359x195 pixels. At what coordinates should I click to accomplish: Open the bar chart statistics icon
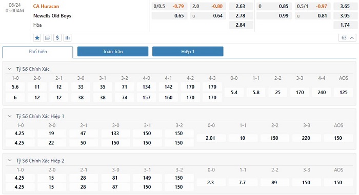[67, 38]
